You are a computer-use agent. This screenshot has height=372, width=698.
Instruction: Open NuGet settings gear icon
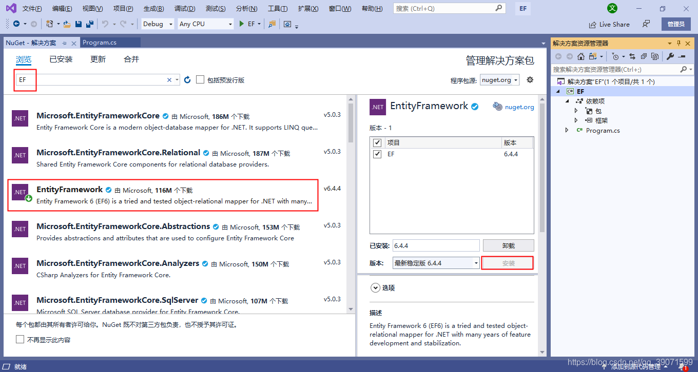pos(530,80)
